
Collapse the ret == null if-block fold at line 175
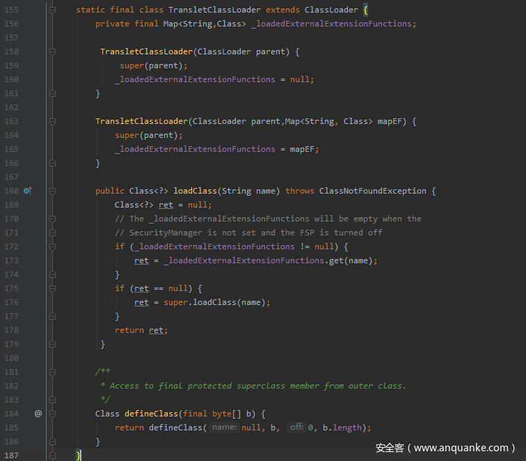click(x=53, y=288)
